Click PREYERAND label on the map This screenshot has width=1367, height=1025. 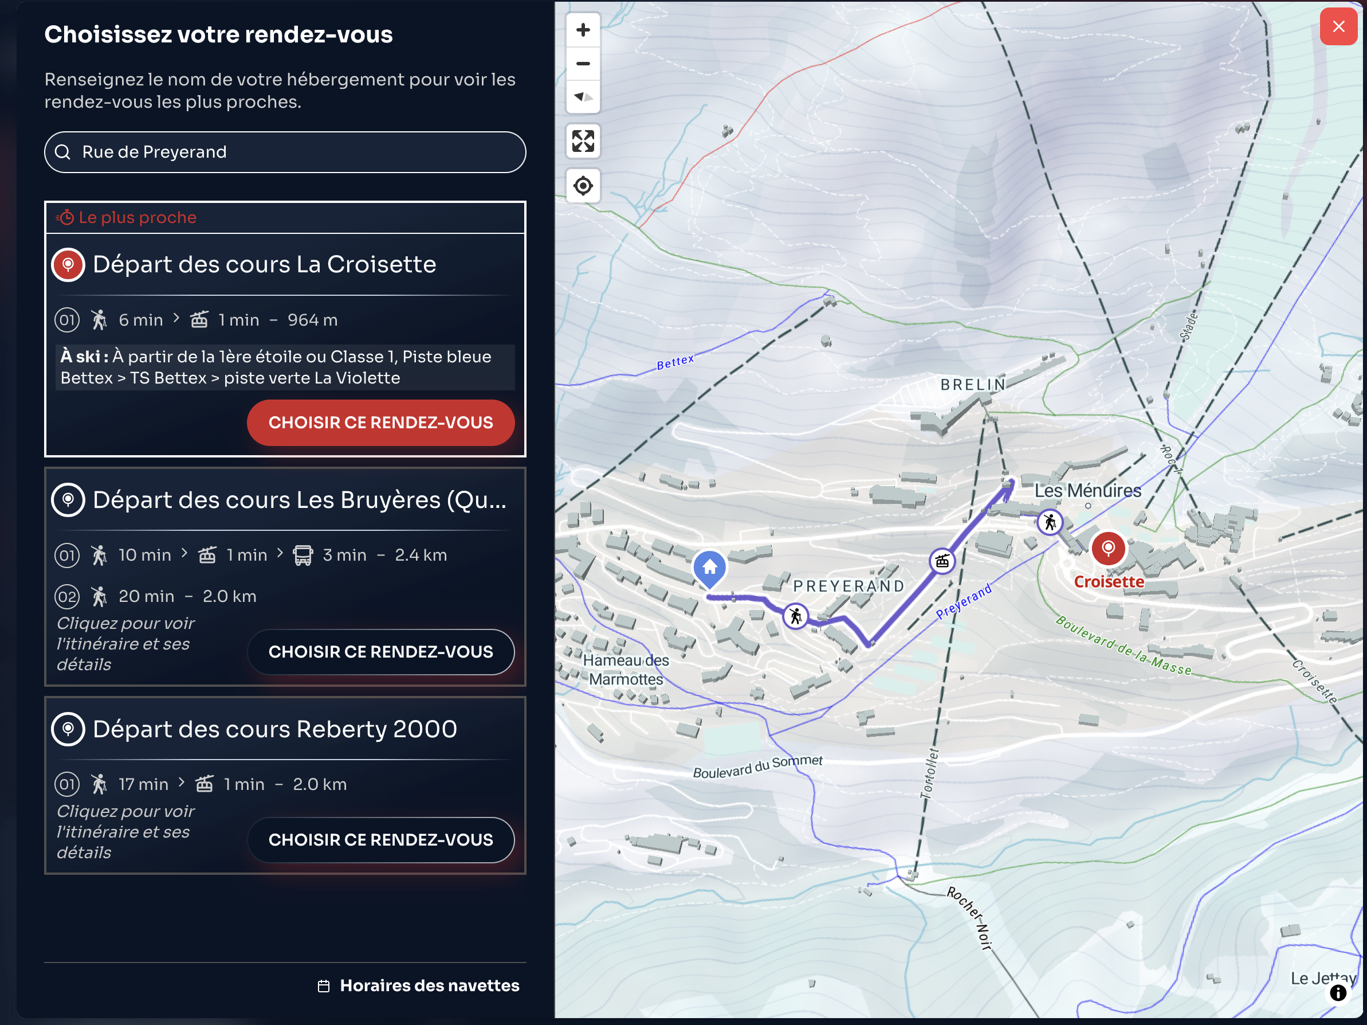tap(849, 586)
